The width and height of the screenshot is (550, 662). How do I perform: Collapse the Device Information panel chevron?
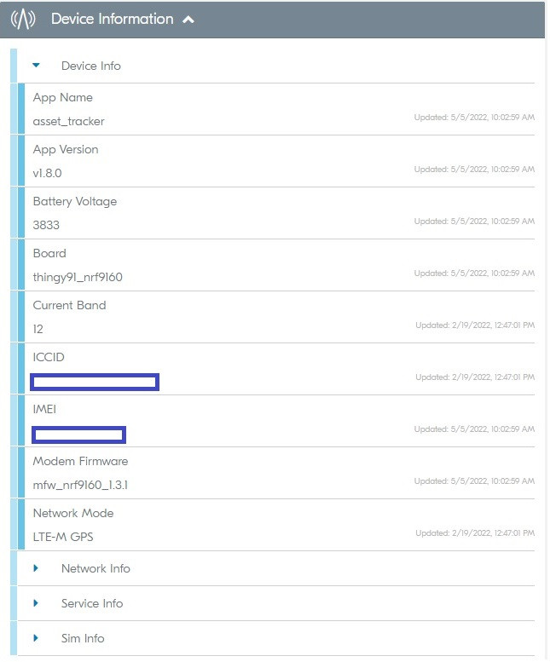pos(188,20)
